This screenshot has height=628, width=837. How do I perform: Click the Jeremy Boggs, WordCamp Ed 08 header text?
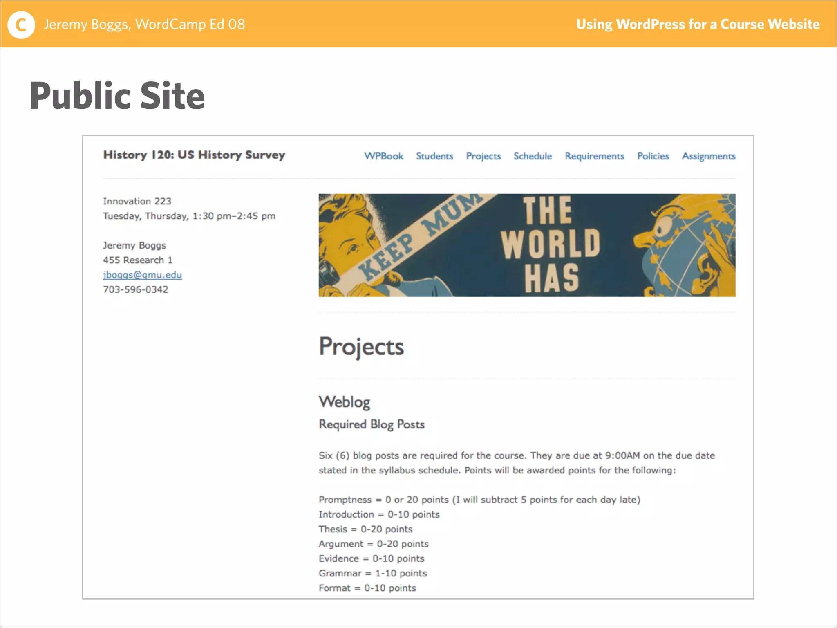[144, 25]
